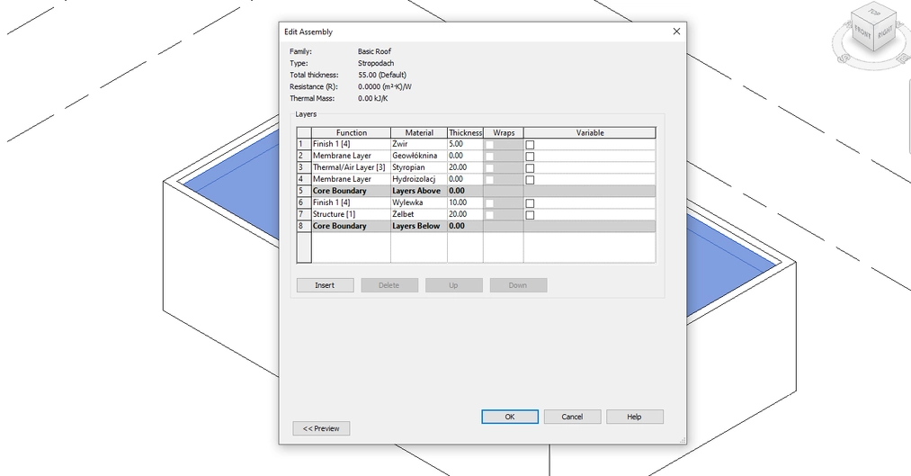Click the Cancel button

pyautogui.click(x=572, y=417)
